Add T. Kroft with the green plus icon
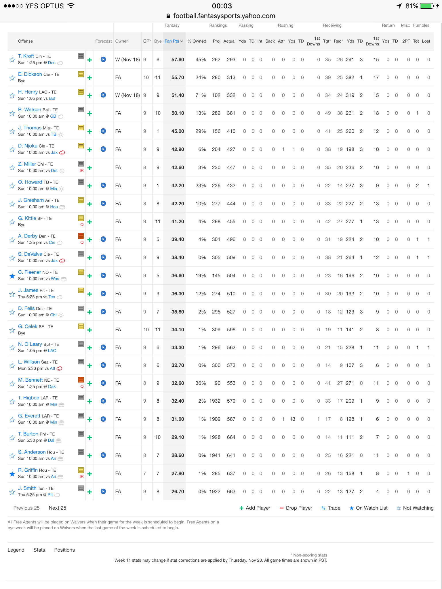 pyautogui.click(x=89, y=60)
